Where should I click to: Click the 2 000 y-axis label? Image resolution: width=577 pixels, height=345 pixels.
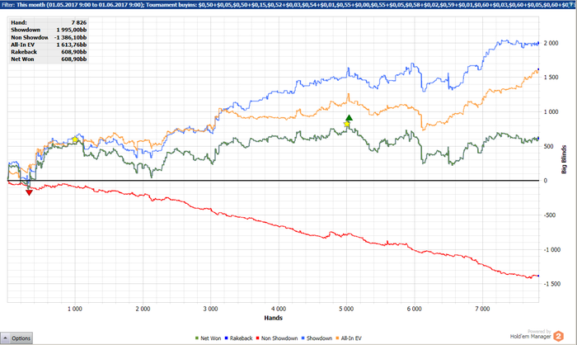[551, 43]
